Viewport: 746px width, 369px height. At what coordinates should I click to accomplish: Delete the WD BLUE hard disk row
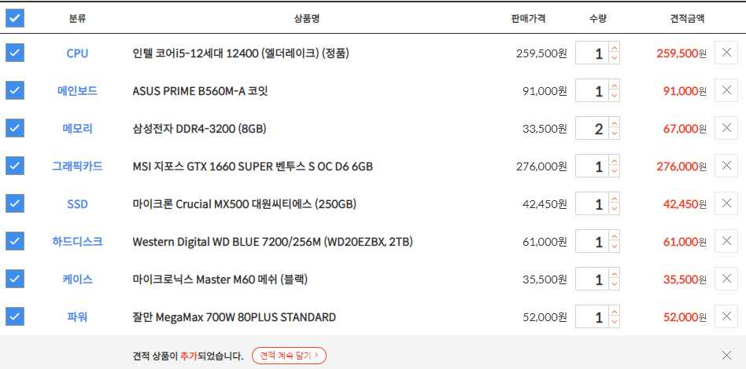click(x=726, y=241)
